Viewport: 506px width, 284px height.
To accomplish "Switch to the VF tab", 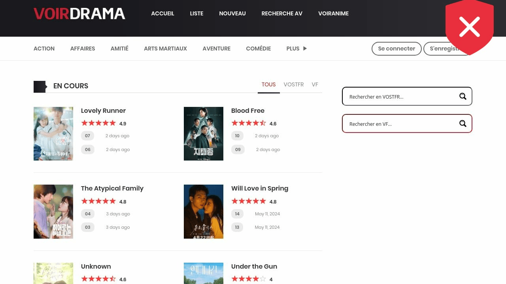I will pyautogui.click(x=315, y=84).
